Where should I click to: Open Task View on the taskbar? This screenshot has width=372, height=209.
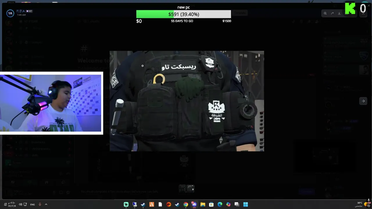pyautogui.click(x=237, y=204)
